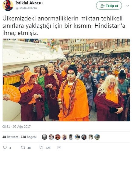Send tweet via envelope message icon
The height and width of the screenshot is (183, 134).
pyautogui.click(x=59, y=148)
